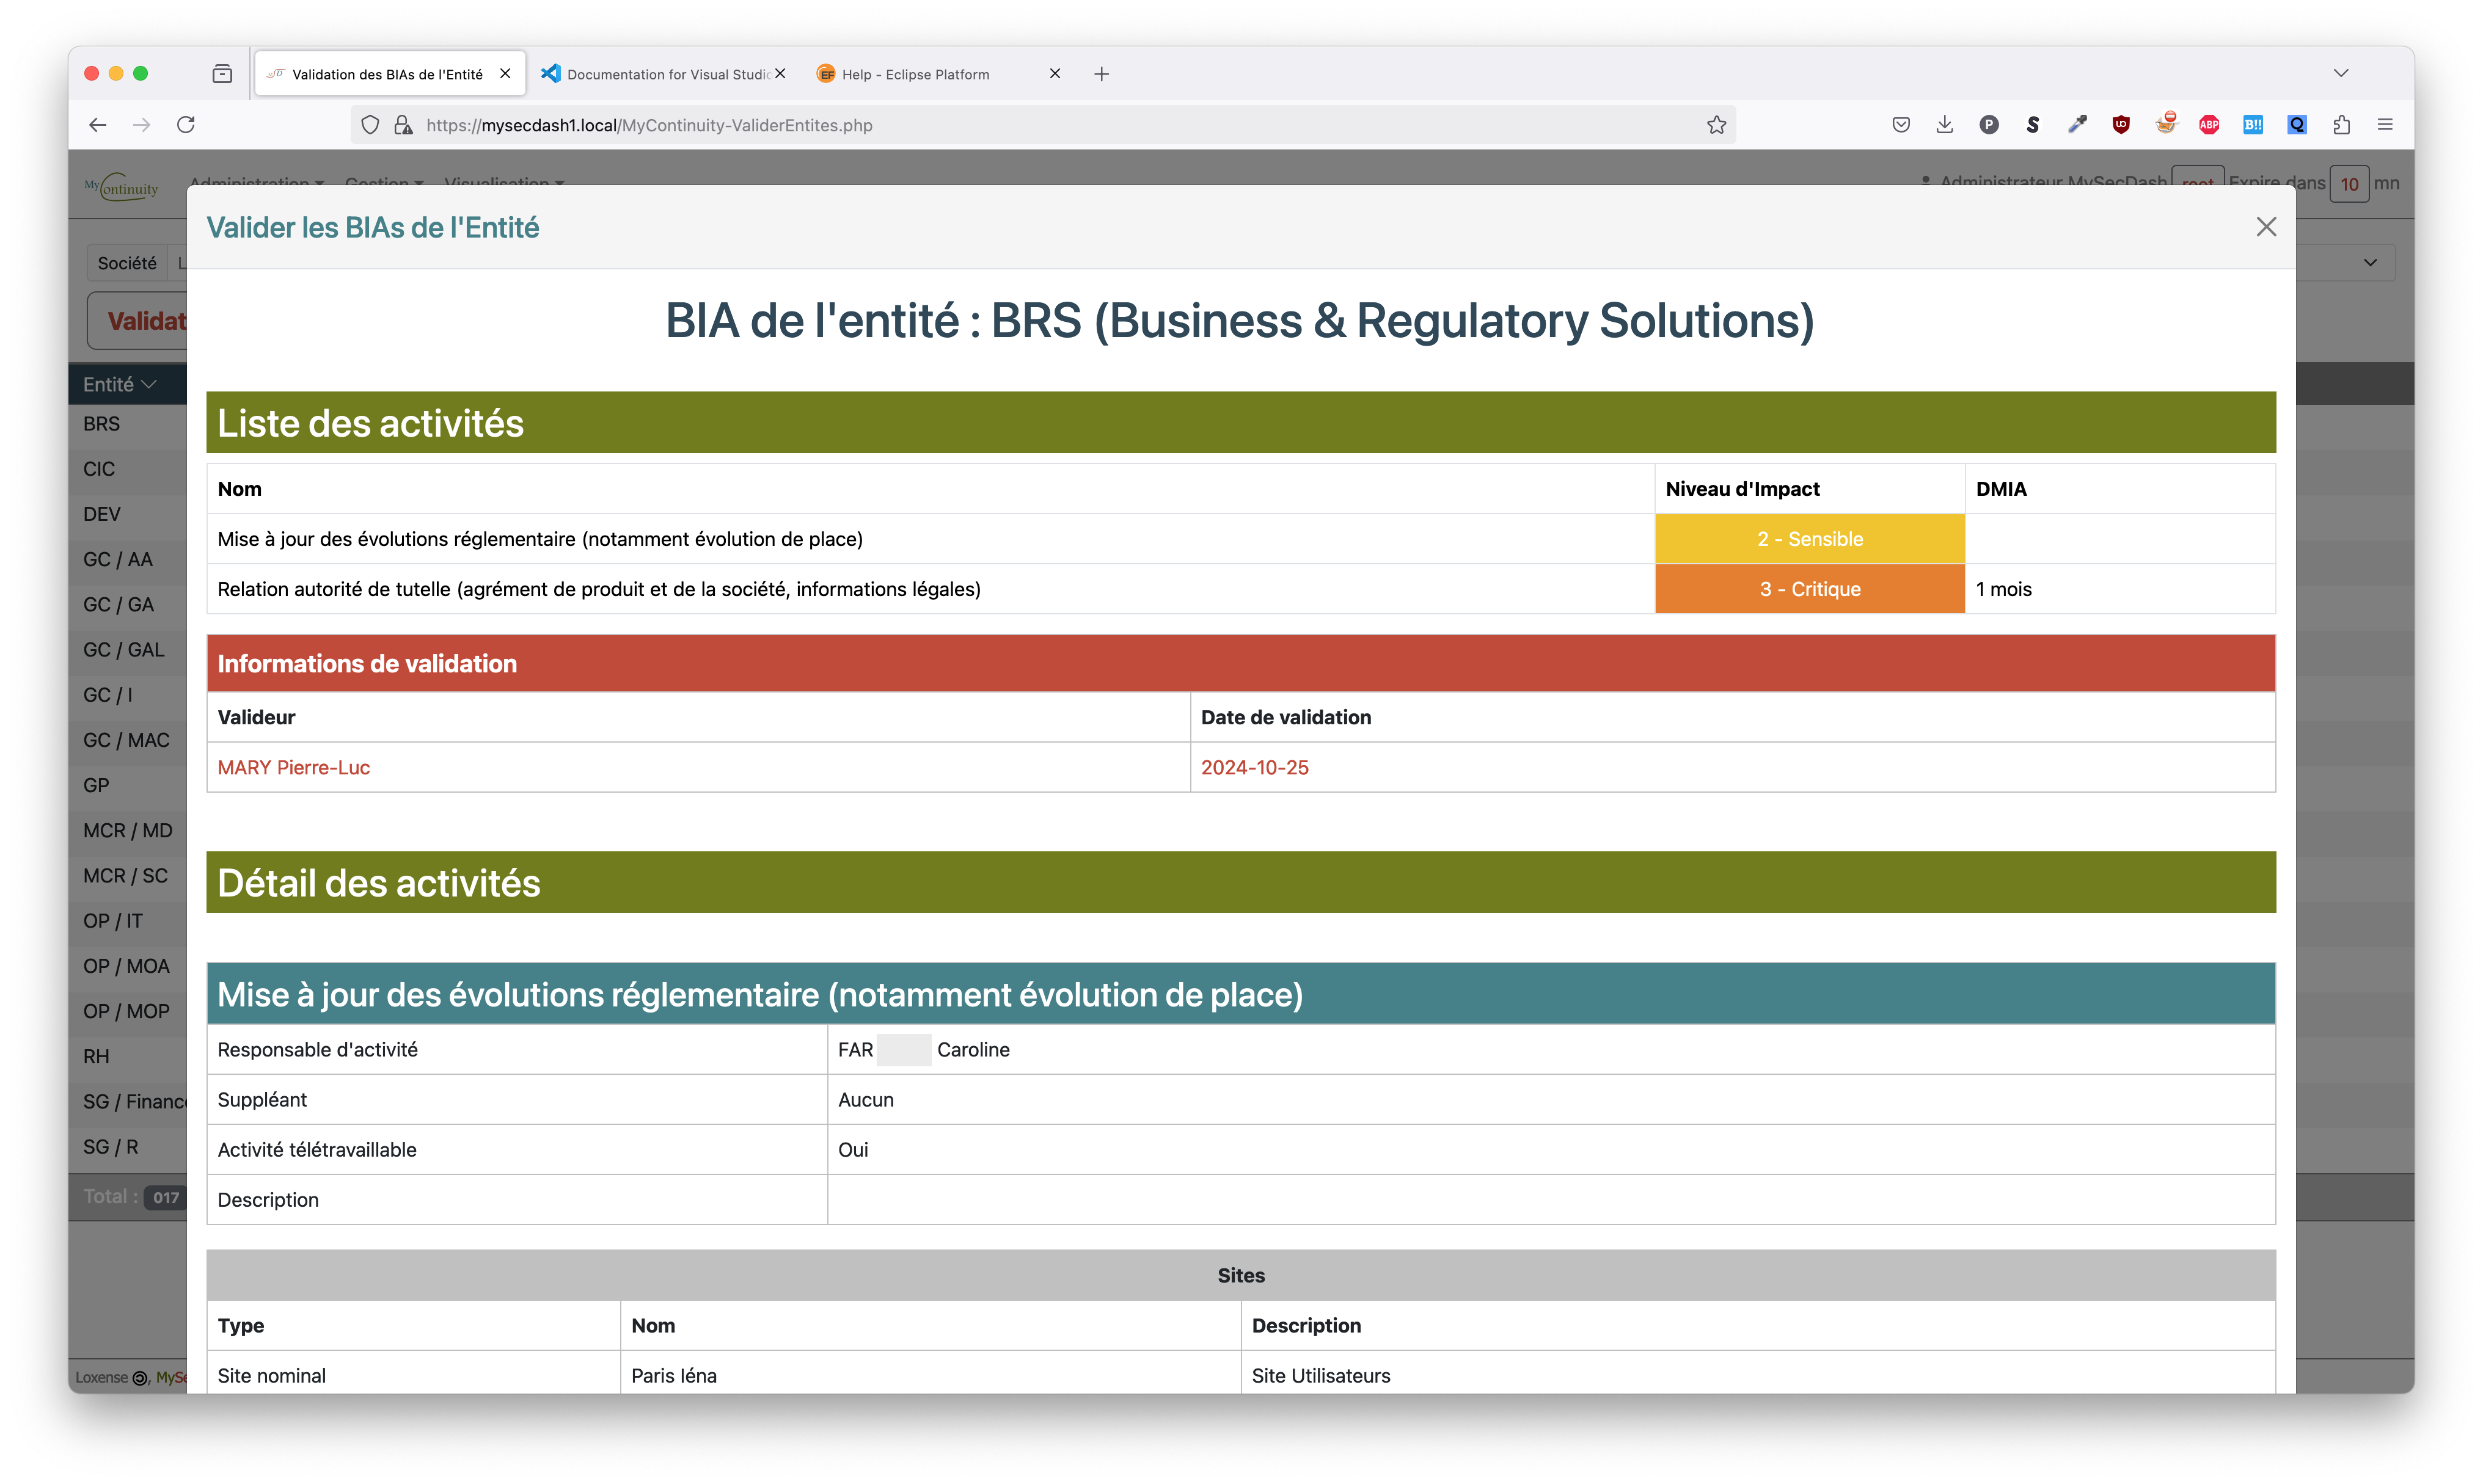This screenshot has height=1484, width=2483.
Task: Click the 1 mois DMIA value
Action: pyautogui.click(x=2004, y=590)
